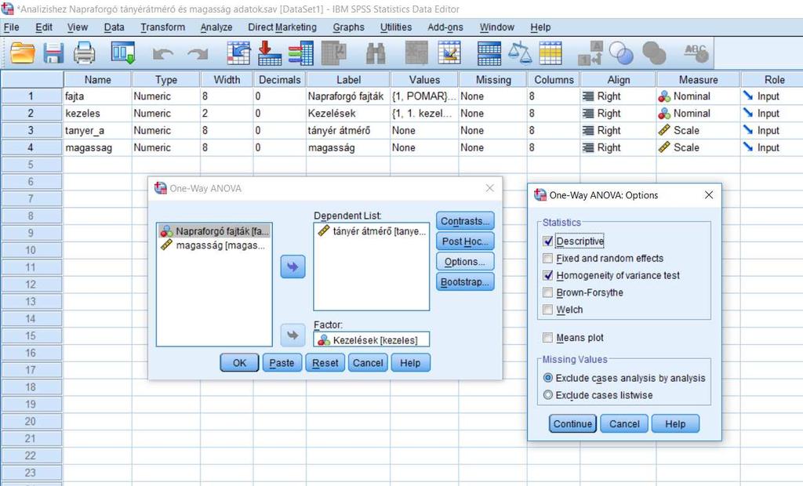
Task: Click the Open data document folder icon
Action: tap(23, 53)
